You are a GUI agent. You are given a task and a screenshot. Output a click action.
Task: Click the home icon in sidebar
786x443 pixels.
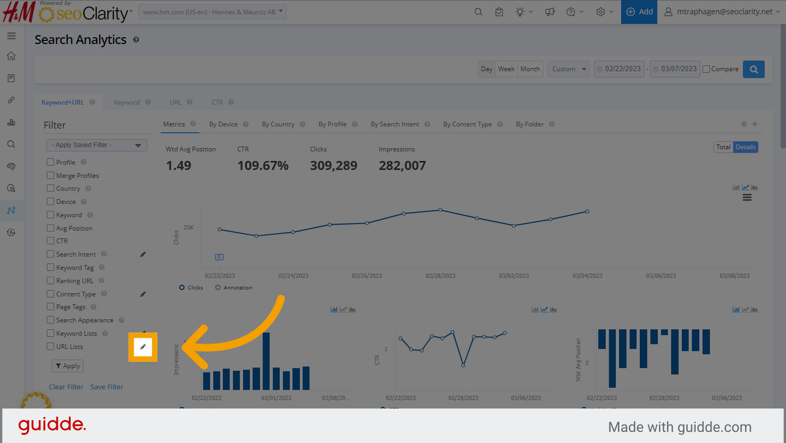[11, 56]
